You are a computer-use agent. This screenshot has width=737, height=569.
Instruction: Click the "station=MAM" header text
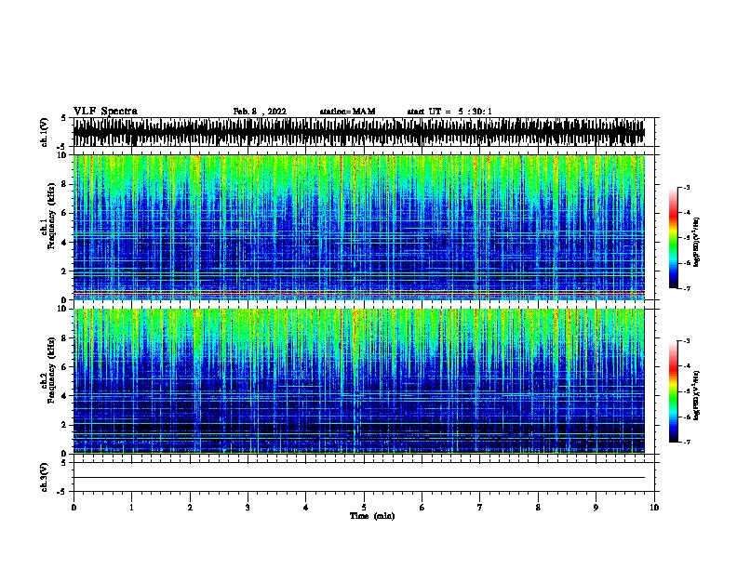click(x=347, y=112)
